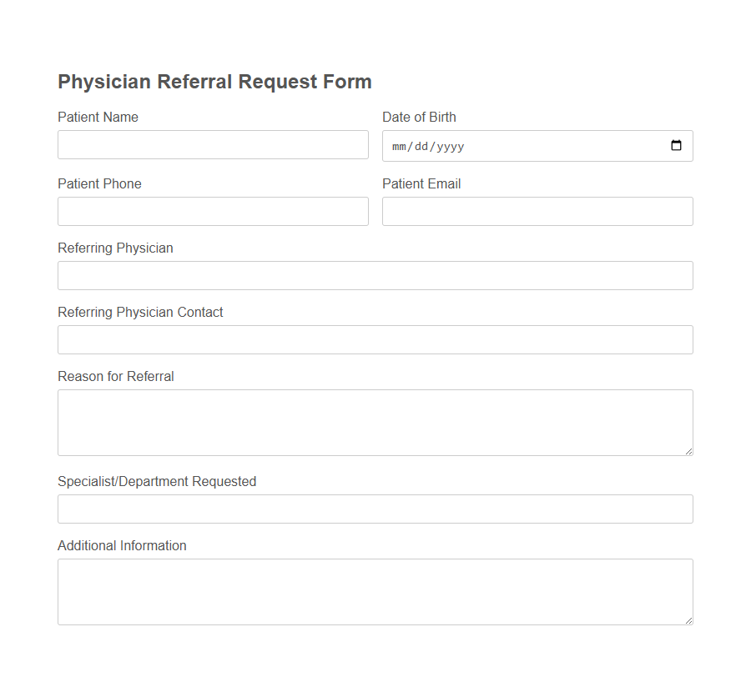The height and width of the screenshot is (682, 751).
Task: Click the resize grip on Additional Information box
Action: click(688, 619)
